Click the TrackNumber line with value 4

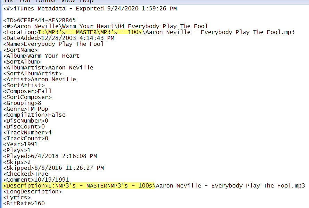[x=27, y=133]
